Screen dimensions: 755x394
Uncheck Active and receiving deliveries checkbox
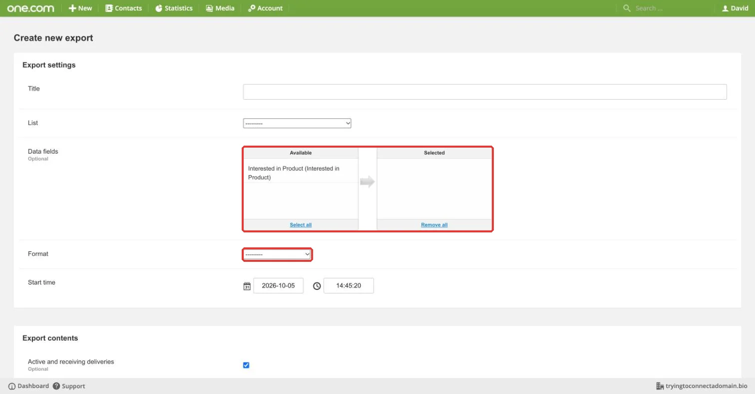tap(246, 365)
